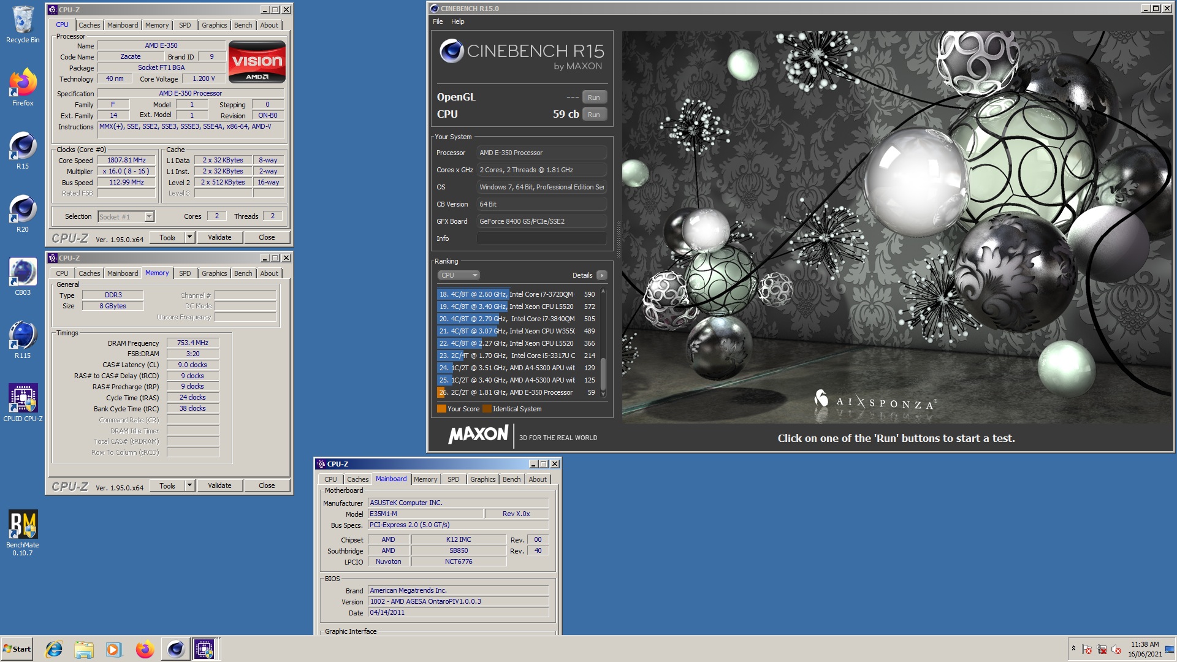Open the File menu in Cinebench

[438, 21]
